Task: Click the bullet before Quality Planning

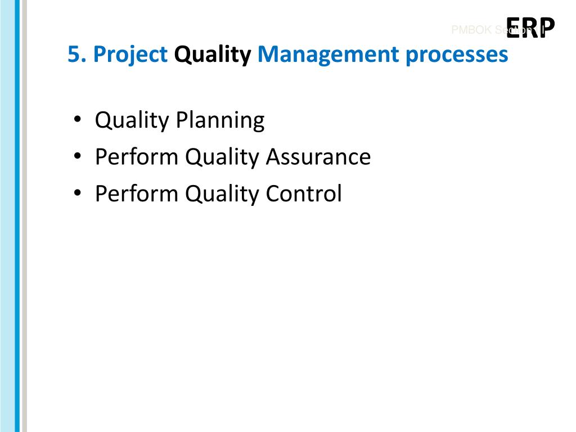Action: tap(77, 119)
